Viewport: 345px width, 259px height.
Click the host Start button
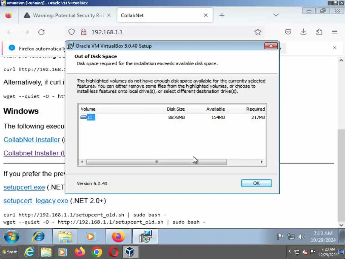tap(9, 252)
